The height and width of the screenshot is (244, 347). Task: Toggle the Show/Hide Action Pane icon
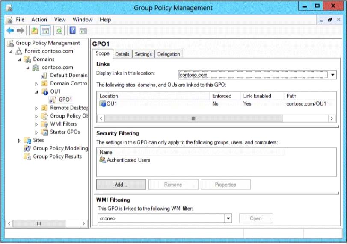(x=83, y=31)
